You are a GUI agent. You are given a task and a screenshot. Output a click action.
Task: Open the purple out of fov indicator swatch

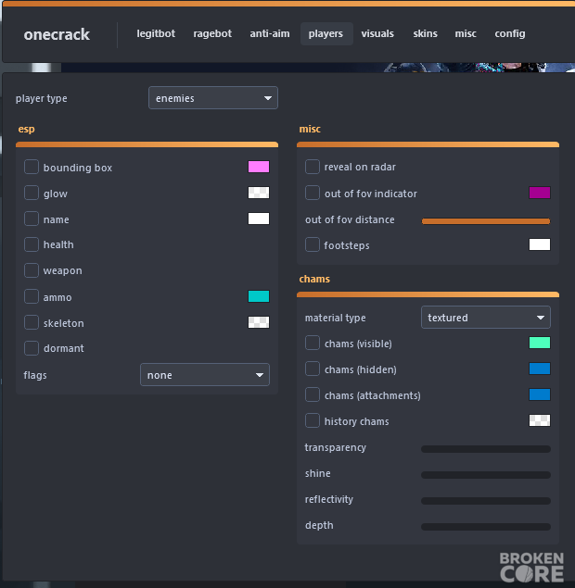click(x=540, y=193)
